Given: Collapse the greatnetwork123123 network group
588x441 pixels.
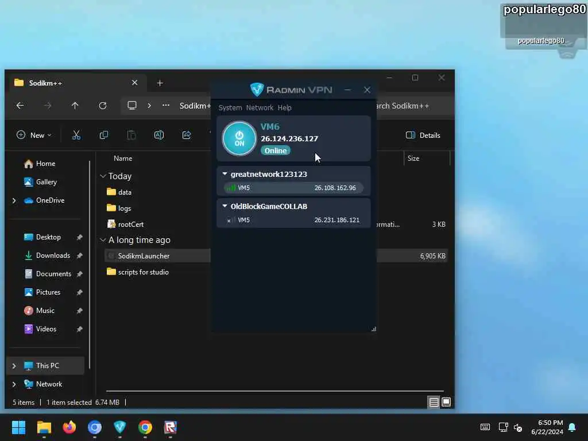Looking at the screenshot, I should (225, 174).
